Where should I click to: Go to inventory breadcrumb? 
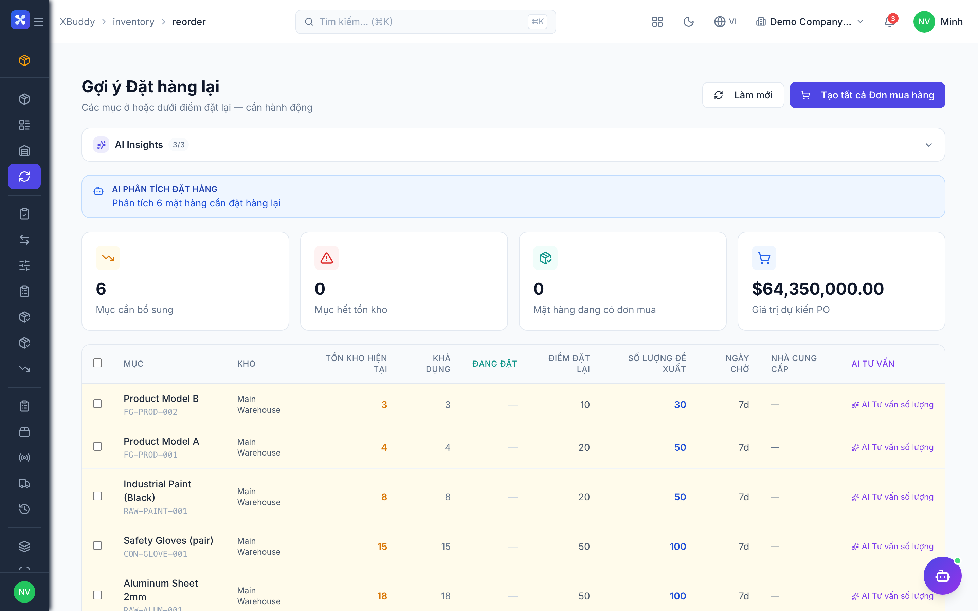133,22
